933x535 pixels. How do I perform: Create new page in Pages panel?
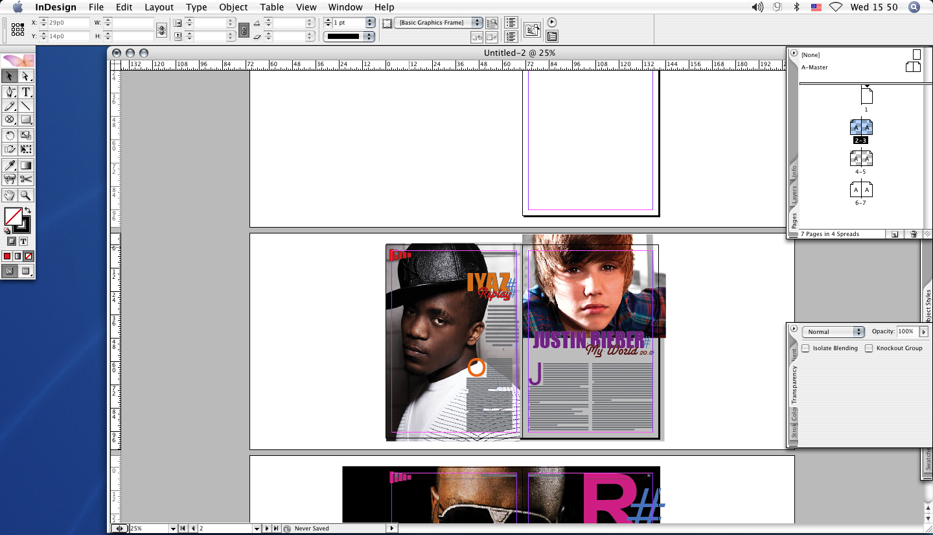pos(895,234)
